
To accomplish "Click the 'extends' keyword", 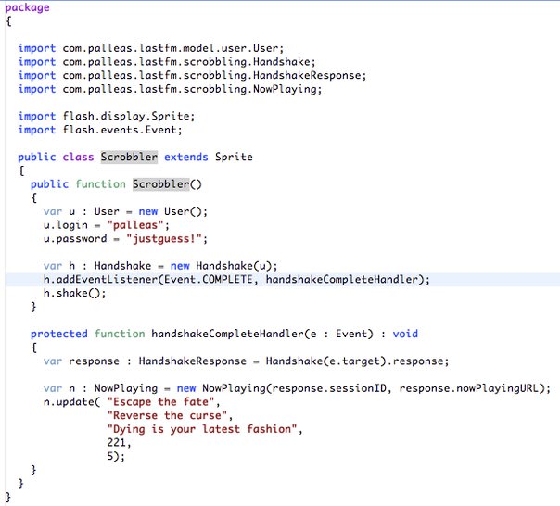I will pyautogui.click(x=186, y=157).
